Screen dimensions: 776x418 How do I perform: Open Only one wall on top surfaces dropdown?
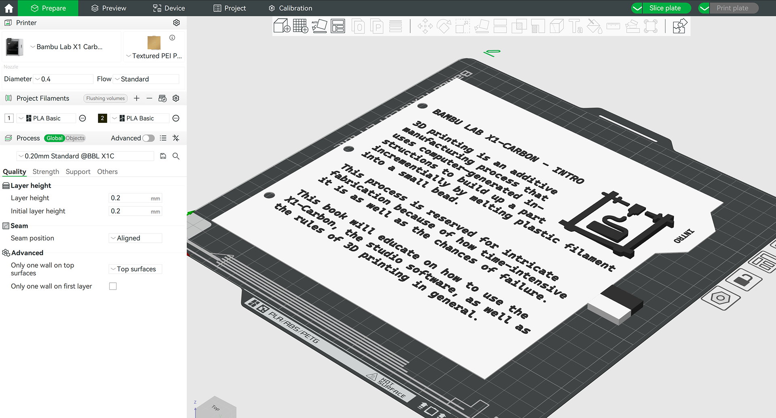(x=135, y=269)
